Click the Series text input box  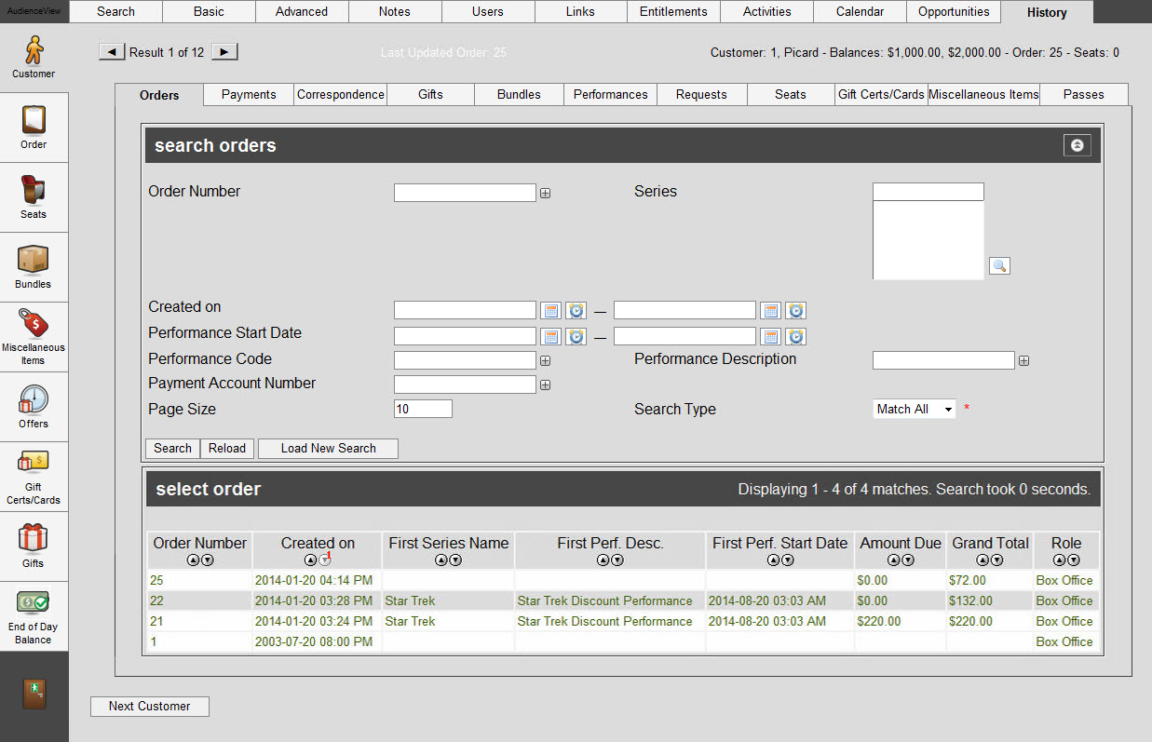[x=928, y=192]
